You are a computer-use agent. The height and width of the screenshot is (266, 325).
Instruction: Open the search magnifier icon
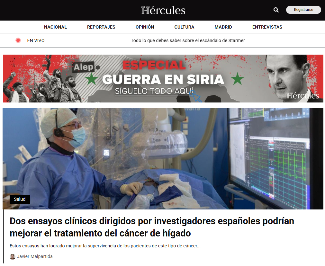pyautogui.click(x=276, y=10)
